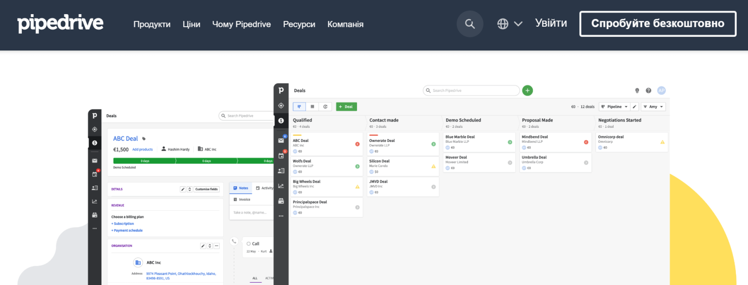Click the Search Pipedrive input field

[471, 90]
